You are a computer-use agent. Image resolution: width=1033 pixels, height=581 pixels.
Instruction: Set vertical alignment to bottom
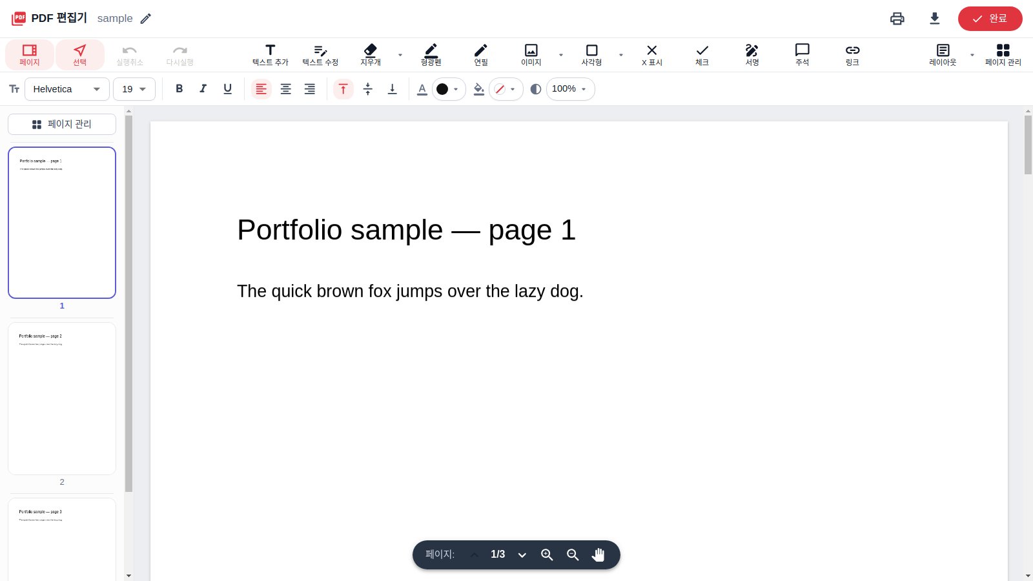[392, 89]
